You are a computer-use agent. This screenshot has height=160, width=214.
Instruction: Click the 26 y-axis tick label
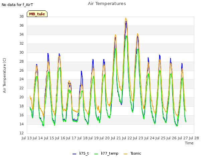(21, 70)
